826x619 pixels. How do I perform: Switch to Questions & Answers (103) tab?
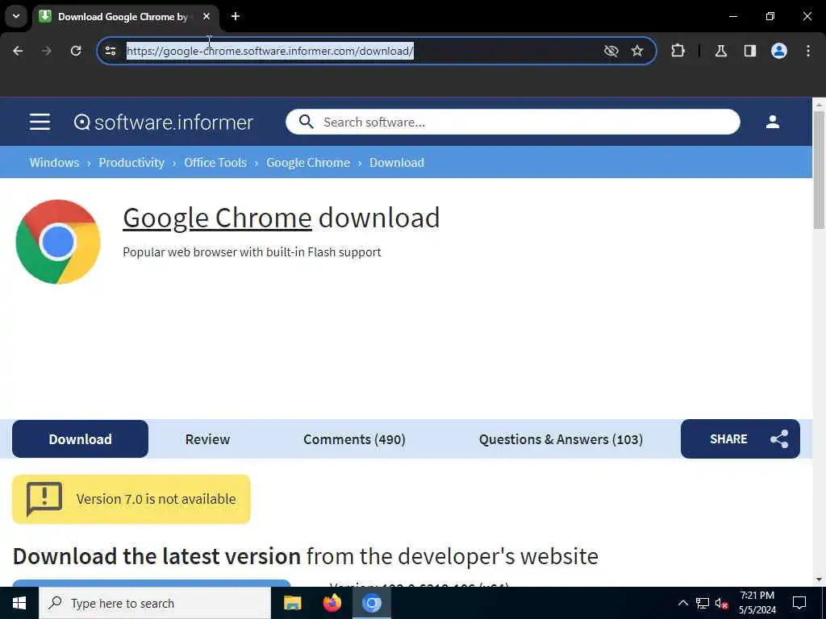(x=561, y=439)
